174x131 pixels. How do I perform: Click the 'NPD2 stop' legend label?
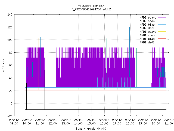(147, 21)
